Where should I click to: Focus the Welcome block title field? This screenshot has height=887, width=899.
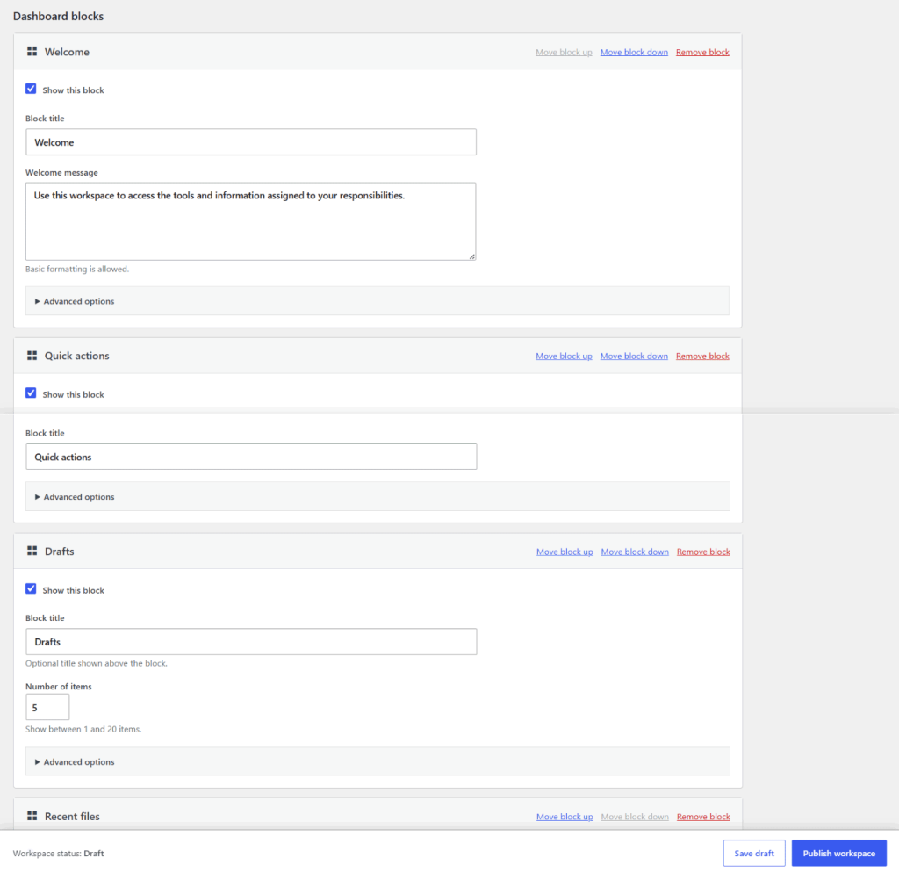tap(251, 141)
